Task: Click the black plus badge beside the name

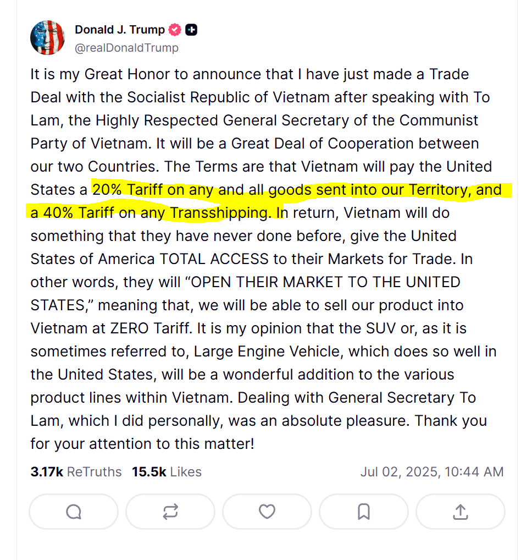Action: (x=191, y=30)
